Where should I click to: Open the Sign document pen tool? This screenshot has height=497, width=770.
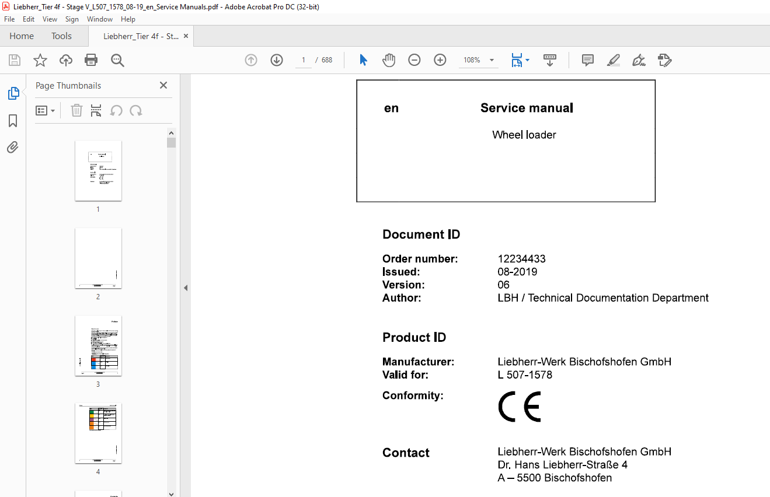pos(639,60)
